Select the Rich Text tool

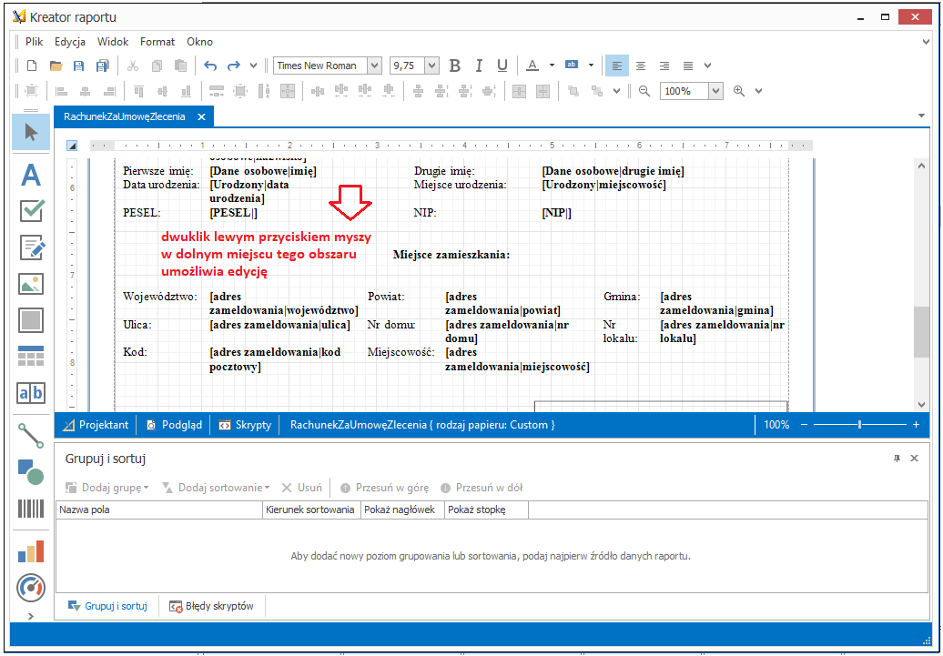[x=31, y=247]
